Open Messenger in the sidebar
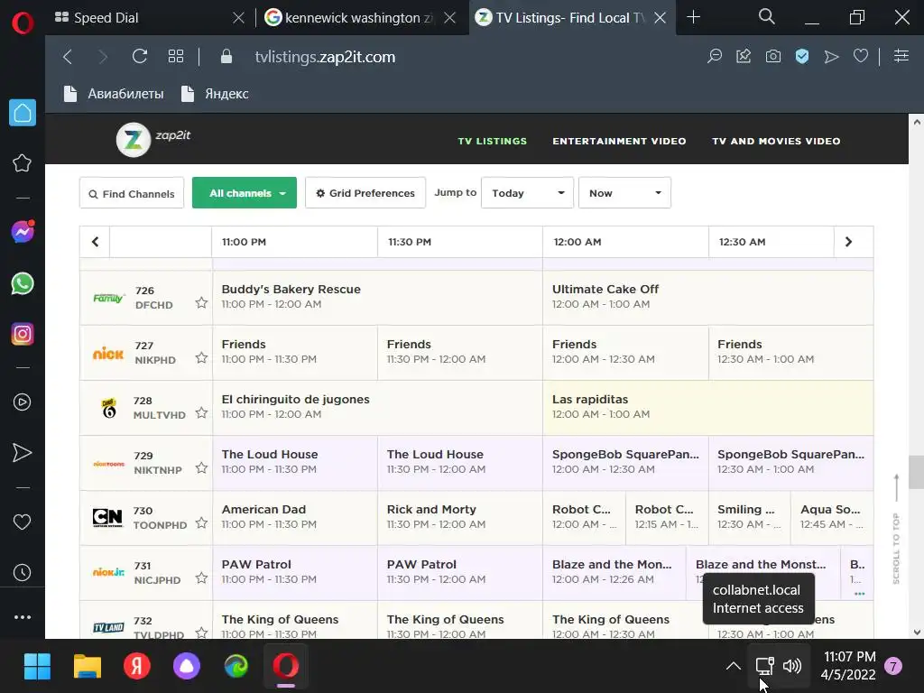 pos(23,232)
